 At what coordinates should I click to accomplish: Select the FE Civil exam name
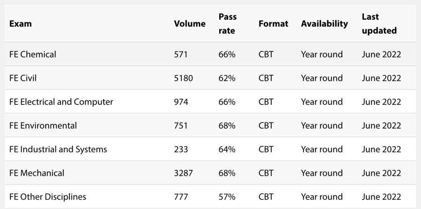click(23, 78)
